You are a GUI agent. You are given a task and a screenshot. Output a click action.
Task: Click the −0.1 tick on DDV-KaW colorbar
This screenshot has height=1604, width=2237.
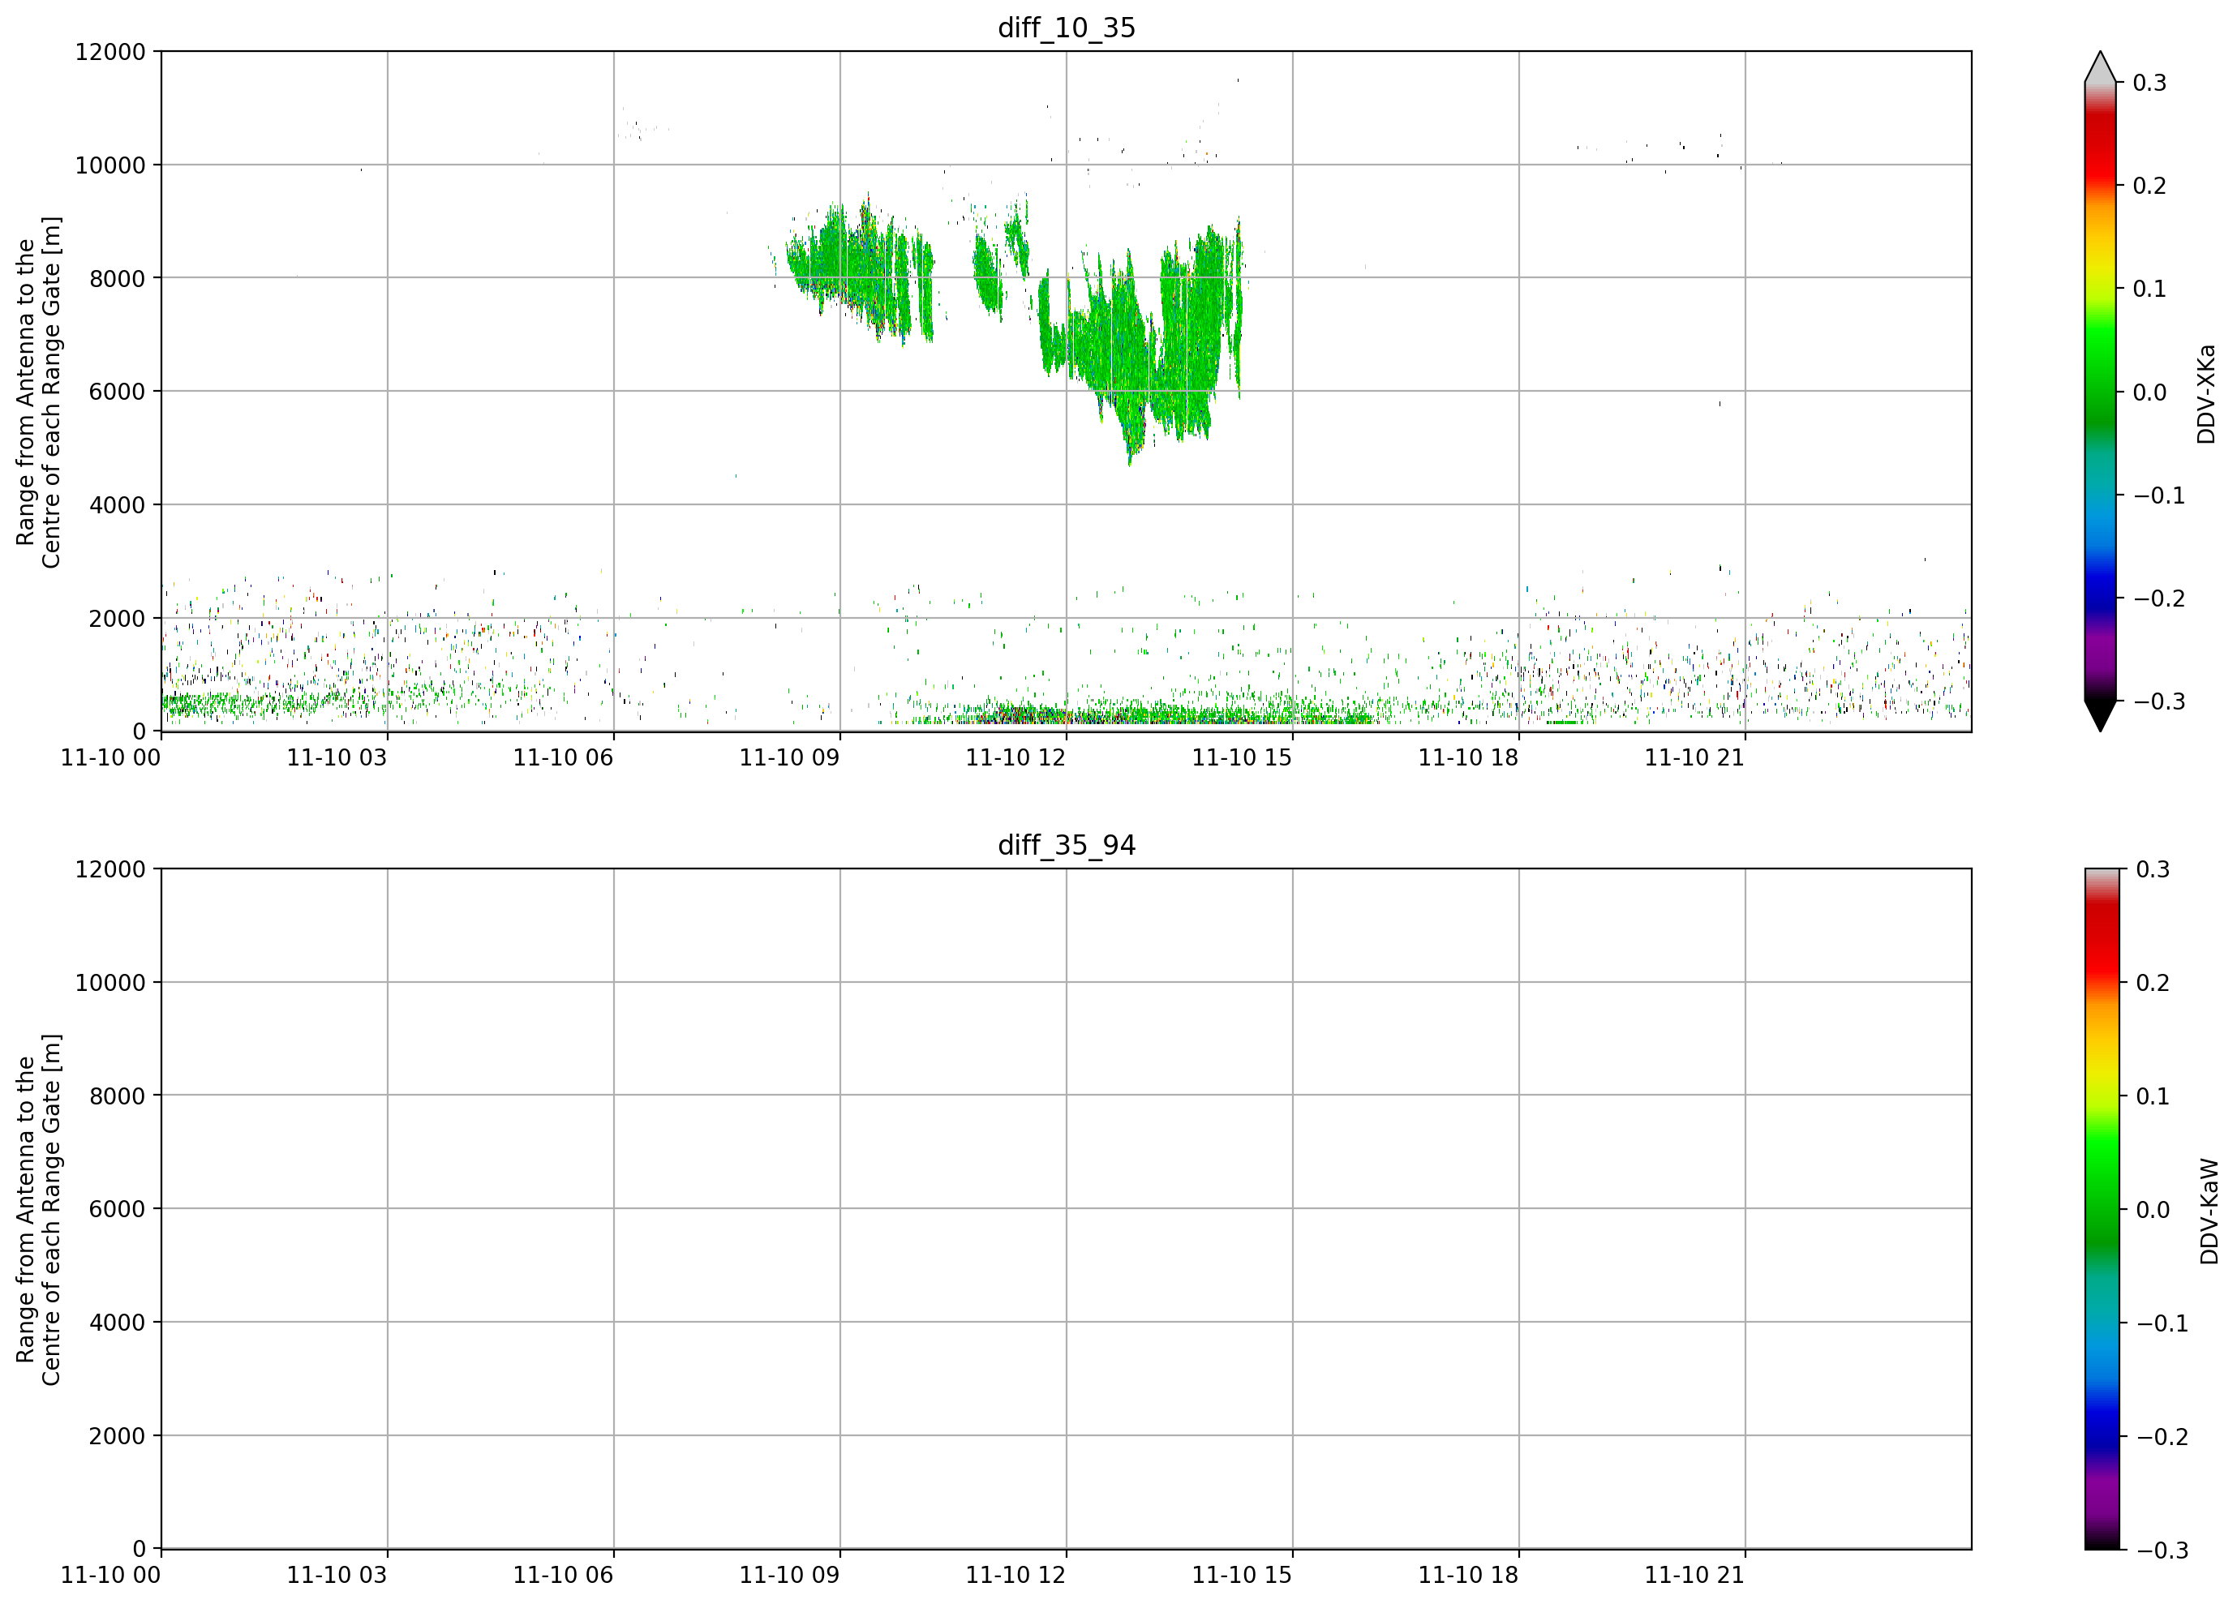click(x=2162, y=1323)
